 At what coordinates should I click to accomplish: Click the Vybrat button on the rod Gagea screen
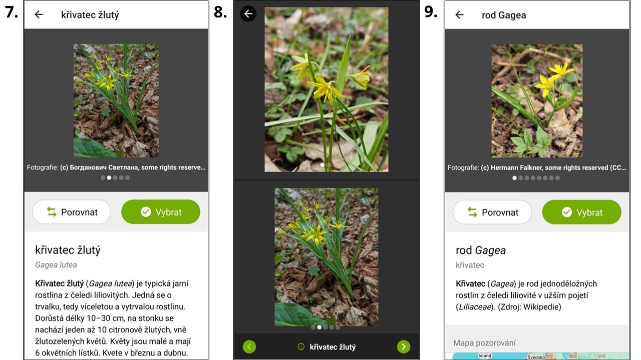581,212
